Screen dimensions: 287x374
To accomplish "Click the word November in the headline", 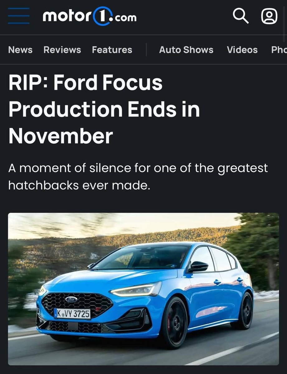I will (x=60, y=137).
